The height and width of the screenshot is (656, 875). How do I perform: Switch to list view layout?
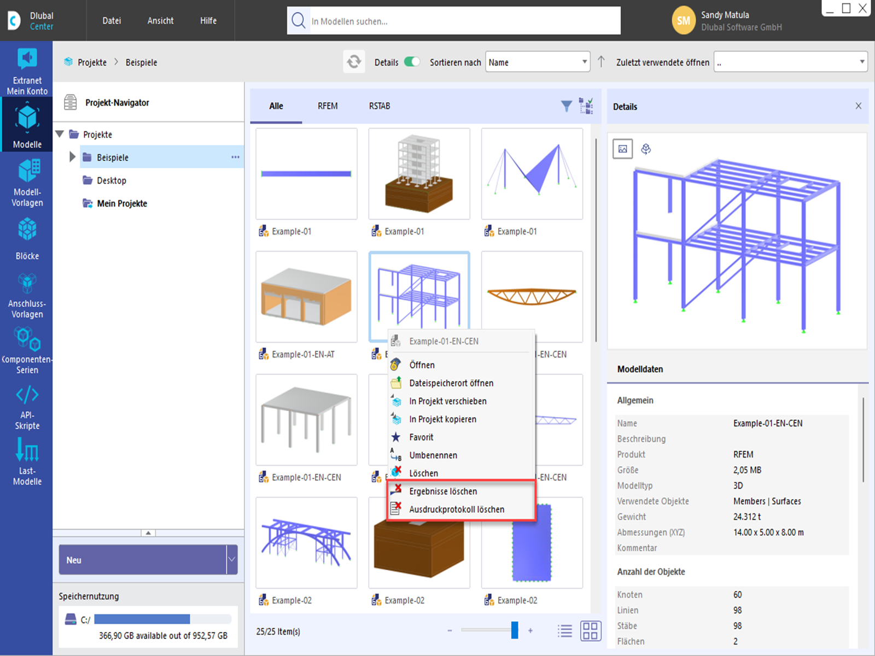click(x=565, y=631)
